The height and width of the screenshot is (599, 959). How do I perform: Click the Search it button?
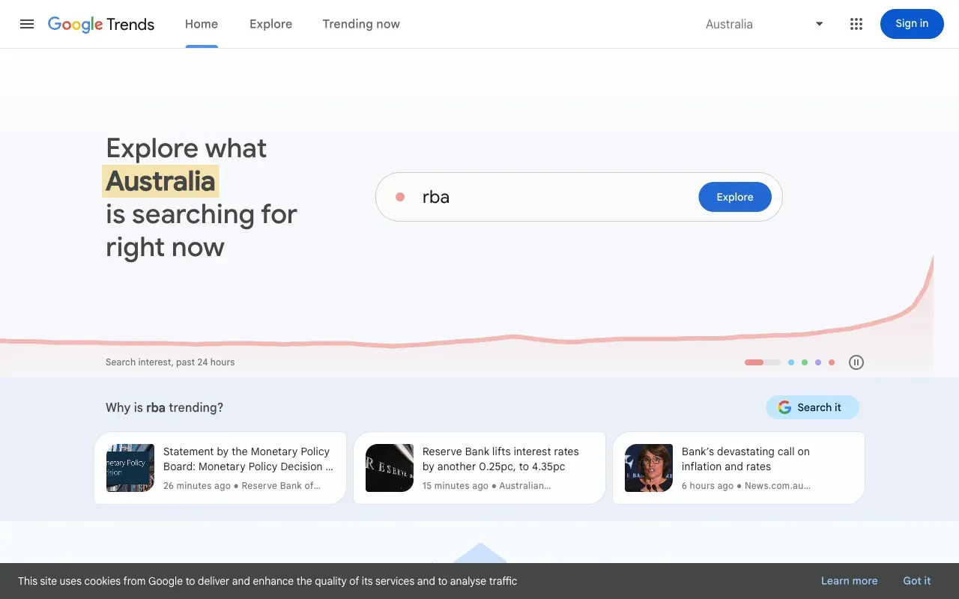pos(812,407)
